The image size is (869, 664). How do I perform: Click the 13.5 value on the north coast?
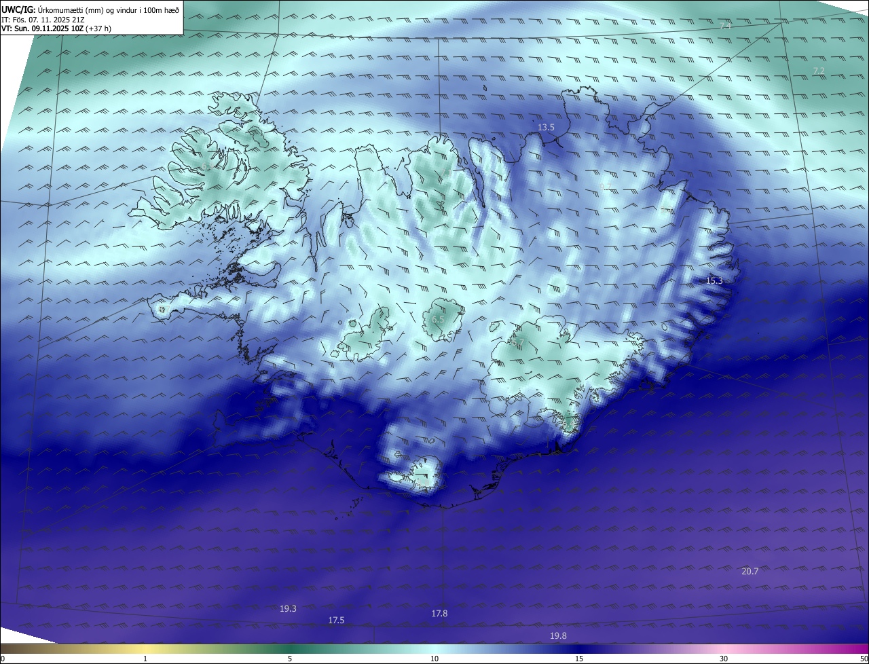pyautogui.click(x=546, y=127)
